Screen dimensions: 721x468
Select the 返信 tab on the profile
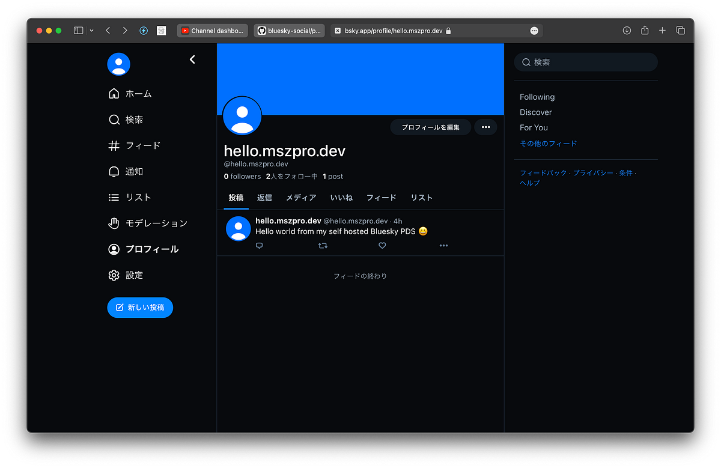264,197
